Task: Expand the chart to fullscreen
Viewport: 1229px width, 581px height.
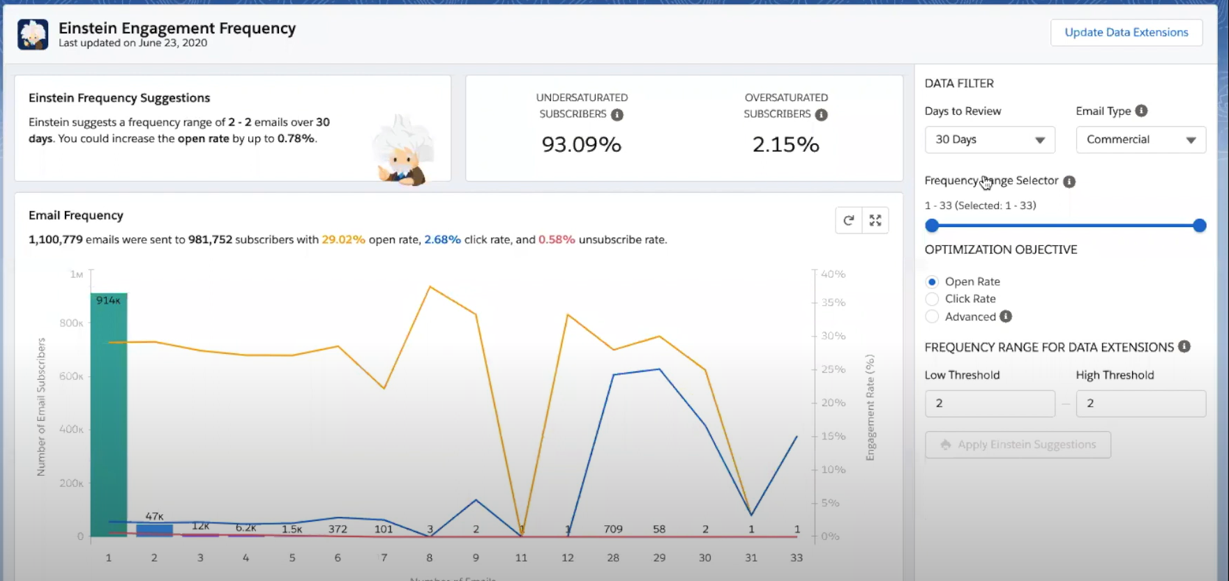Action: click(x=875, y=221)
